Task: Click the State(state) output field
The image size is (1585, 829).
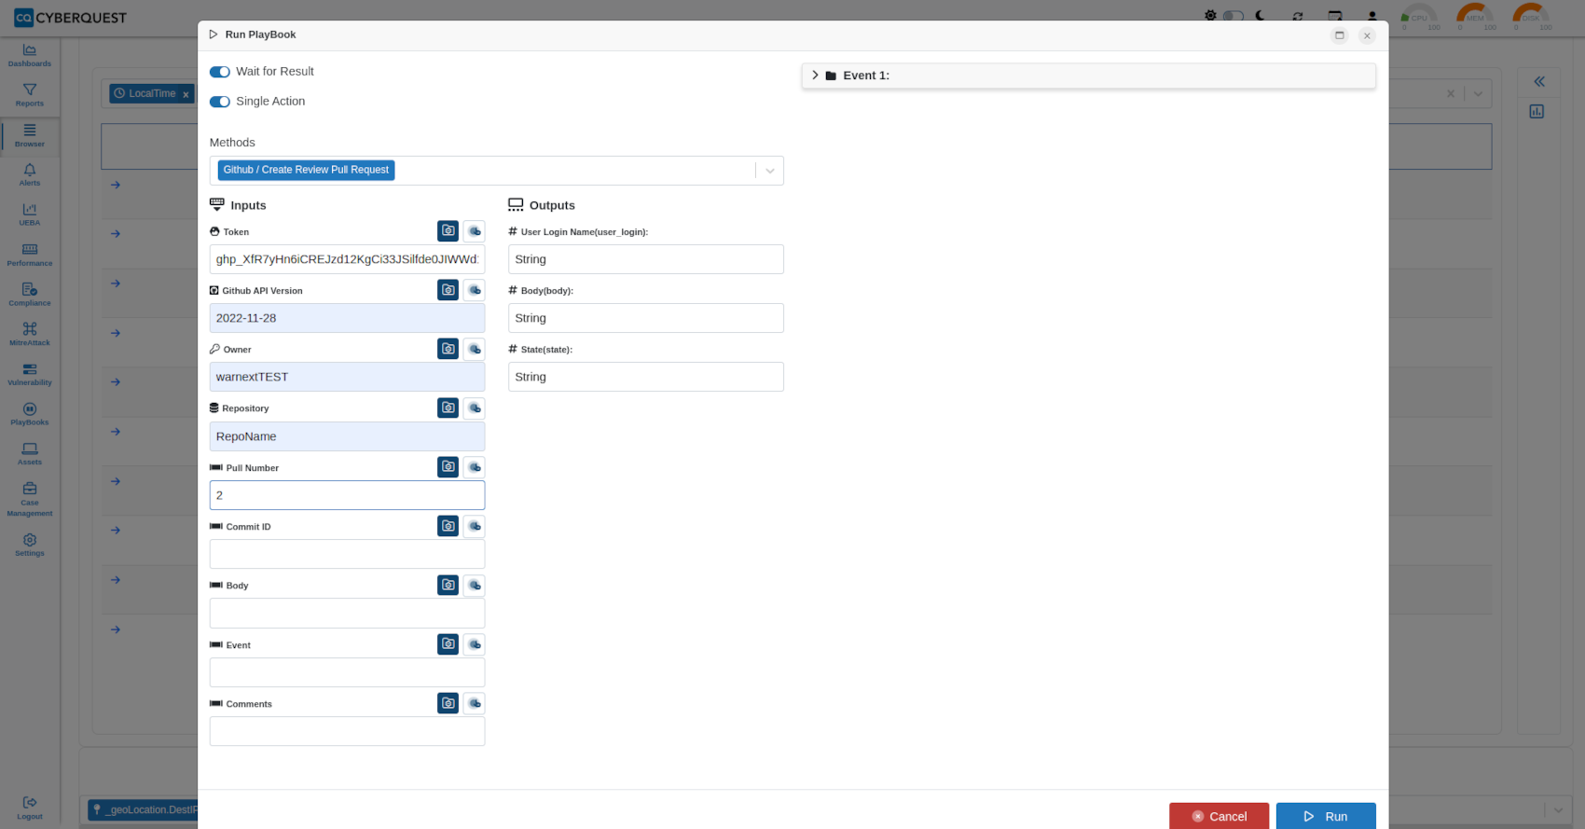Action: pyautogui.click(x=646, y=377)
